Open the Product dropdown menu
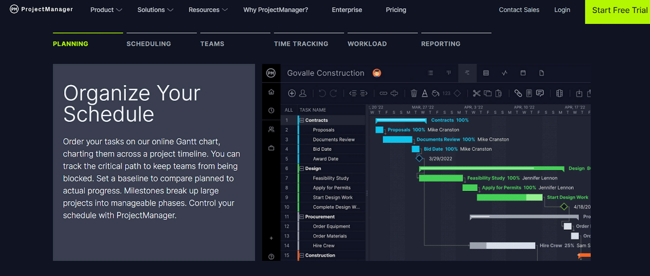Image resolution: width=650 pixels, height=276 pixels. click(x=106, y=10)
